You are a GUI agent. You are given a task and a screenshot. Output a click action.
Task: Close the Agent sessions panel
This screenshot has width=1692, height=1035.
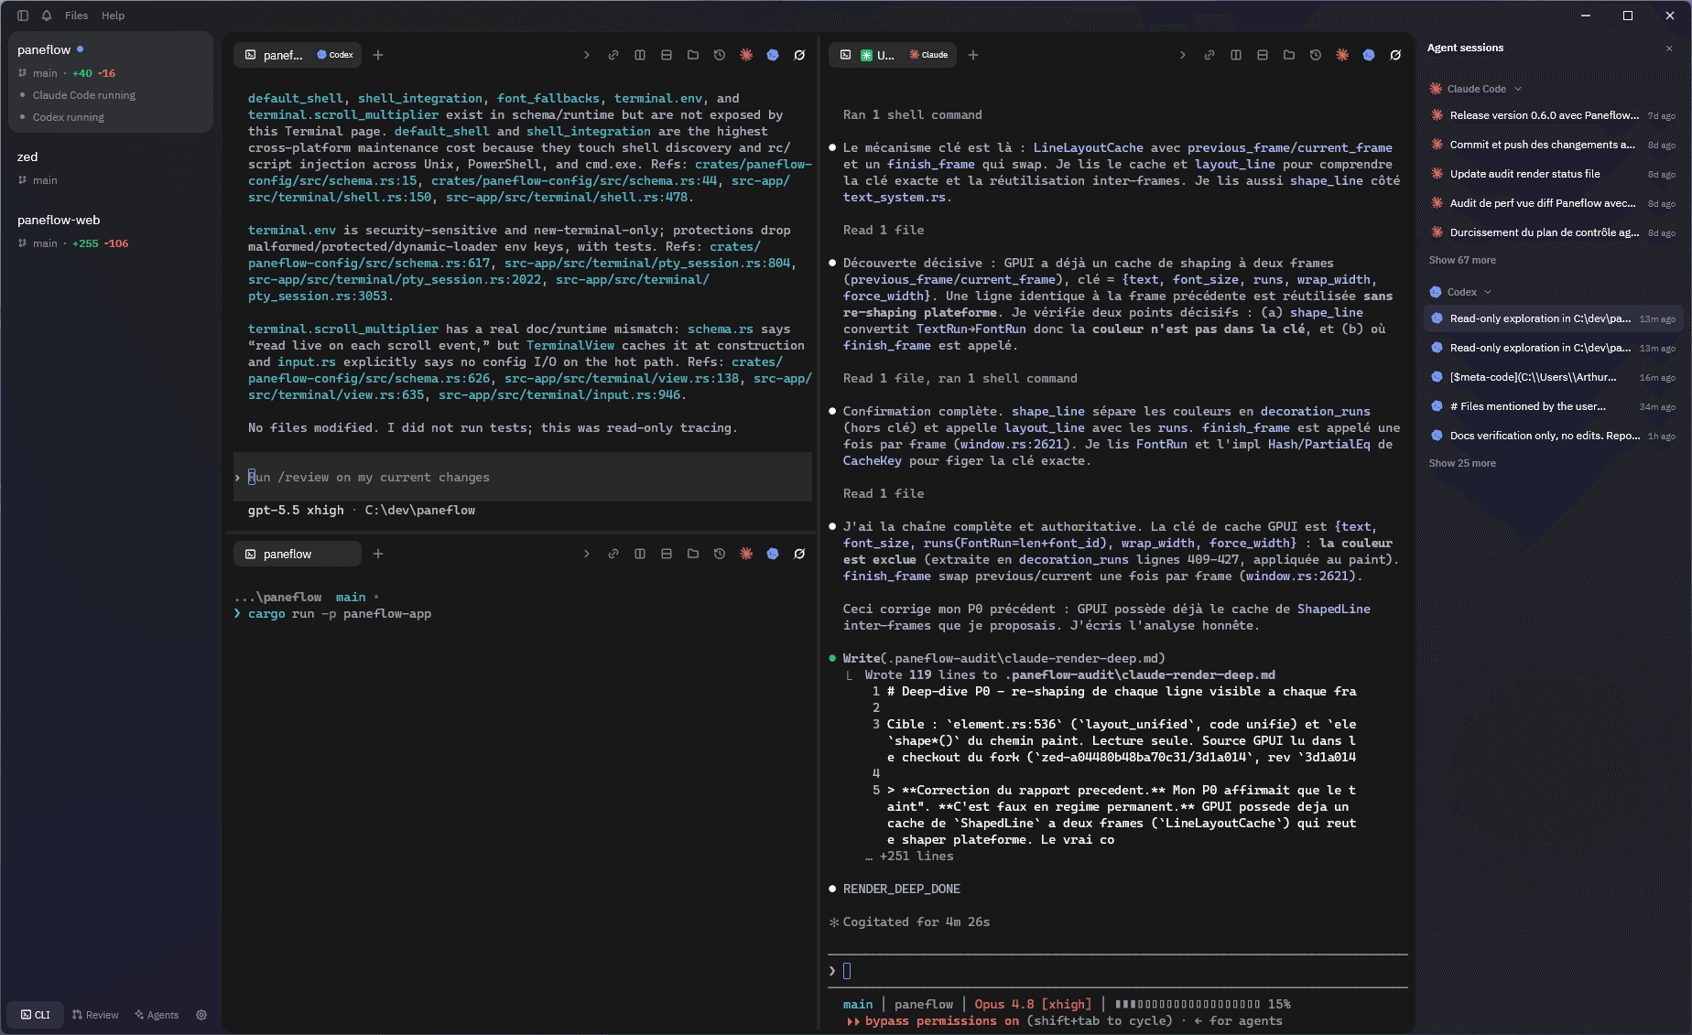click(1669, 49)
